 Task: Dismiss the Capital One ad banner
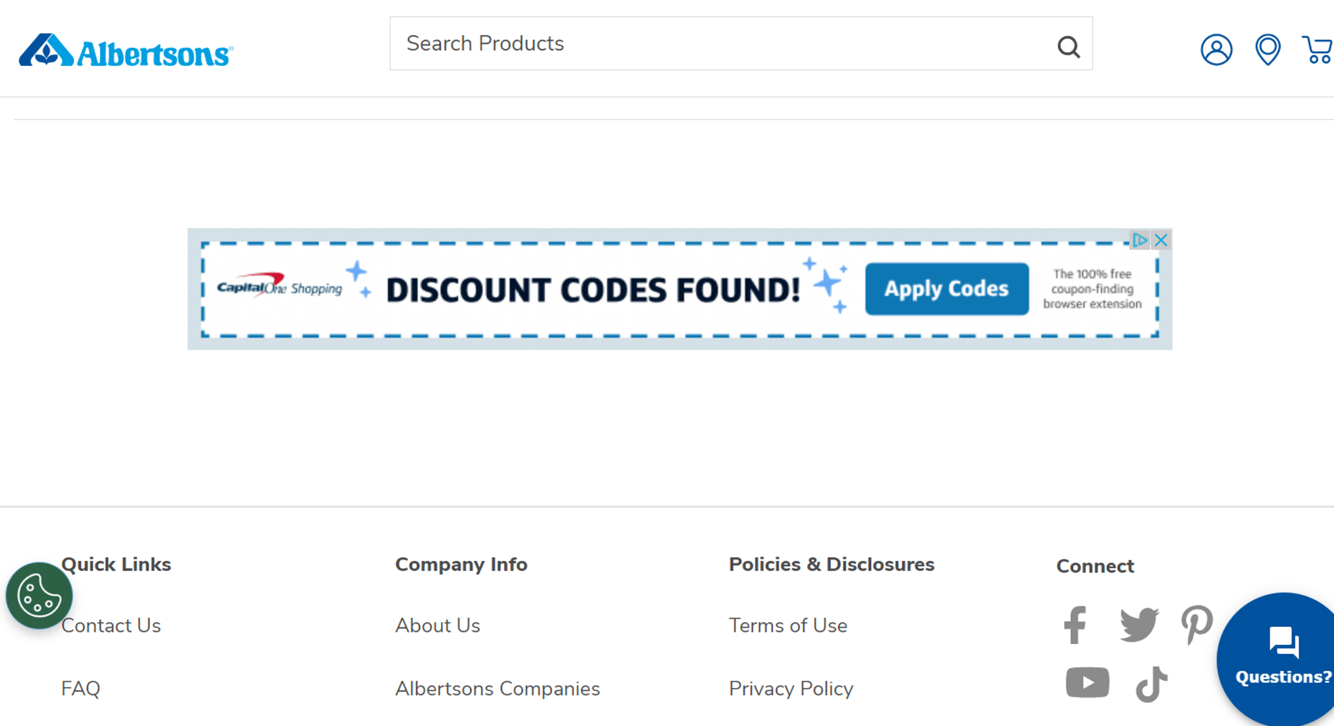click(1161, 240)
